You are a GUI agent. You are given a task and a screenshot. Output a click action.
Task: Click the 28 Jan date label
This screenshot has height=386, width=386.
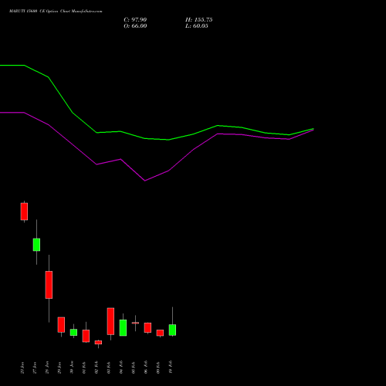click(x=47, y=367)
